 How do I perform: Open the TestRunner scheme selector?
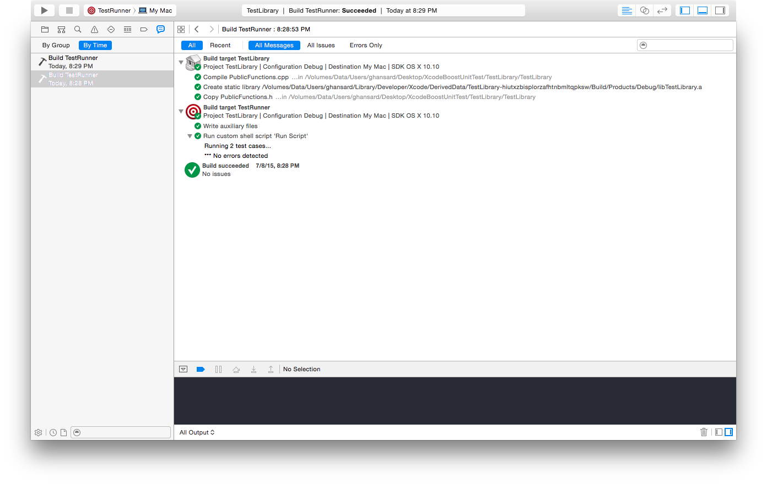[109, 10]
